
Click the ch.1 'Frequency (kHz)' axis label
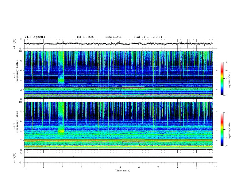[x=17, y=71]
